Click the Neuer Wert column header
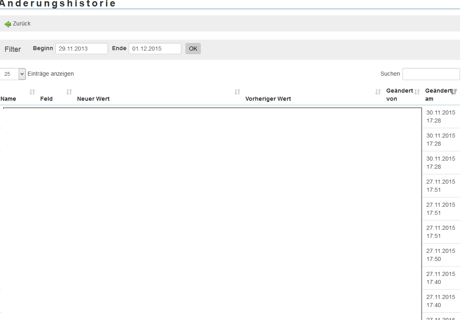 [93, 99]
